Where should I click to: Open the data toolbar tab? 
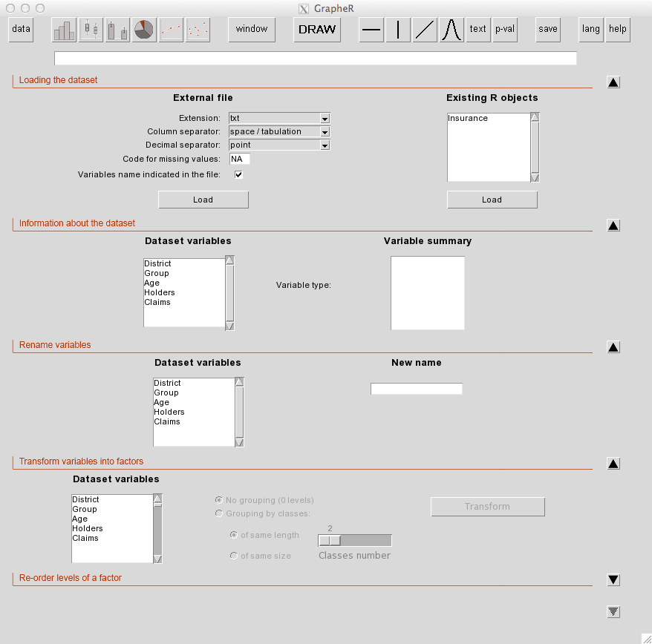pyautogui.click(x=21, y=30)
